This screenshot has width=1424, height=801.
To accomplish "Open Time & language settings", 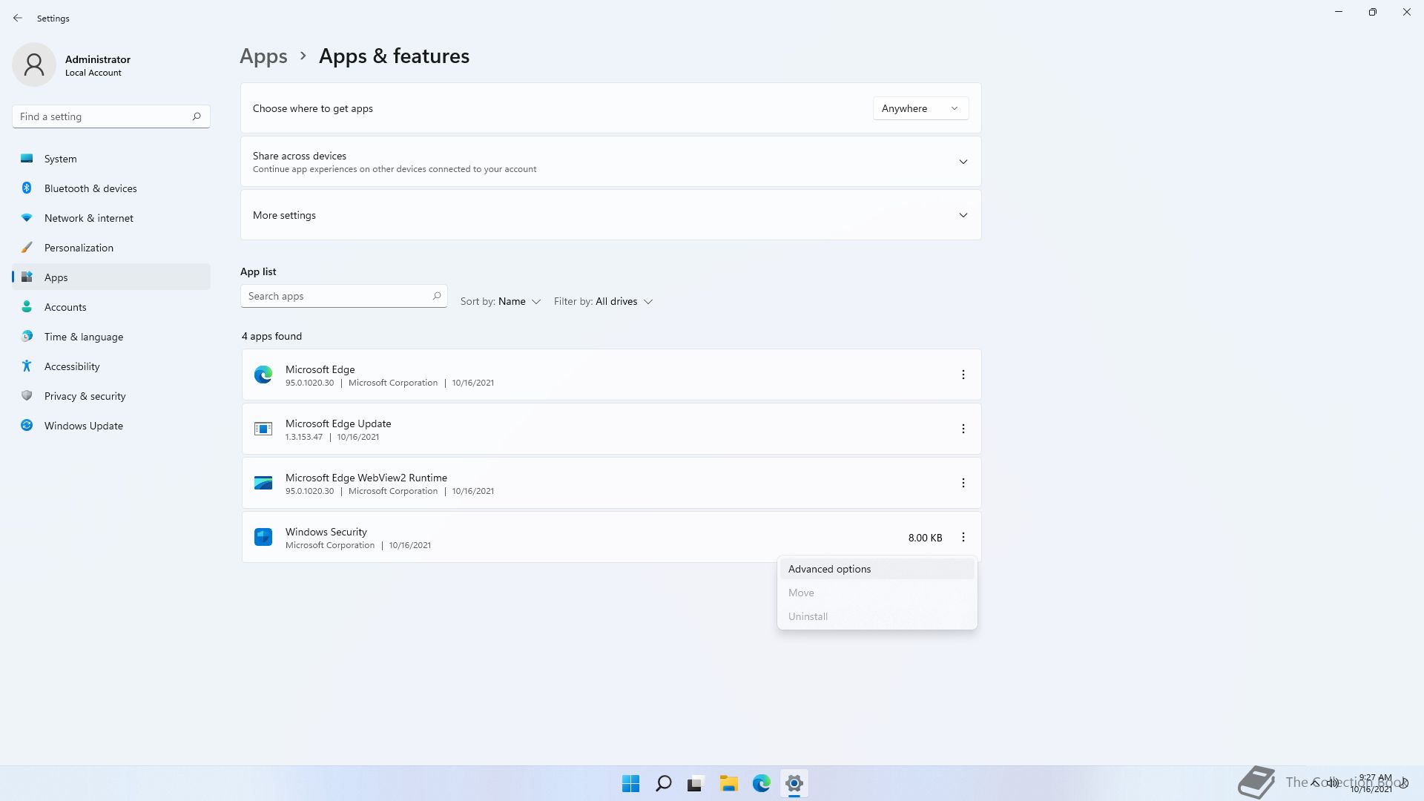I will click(111, 337).
